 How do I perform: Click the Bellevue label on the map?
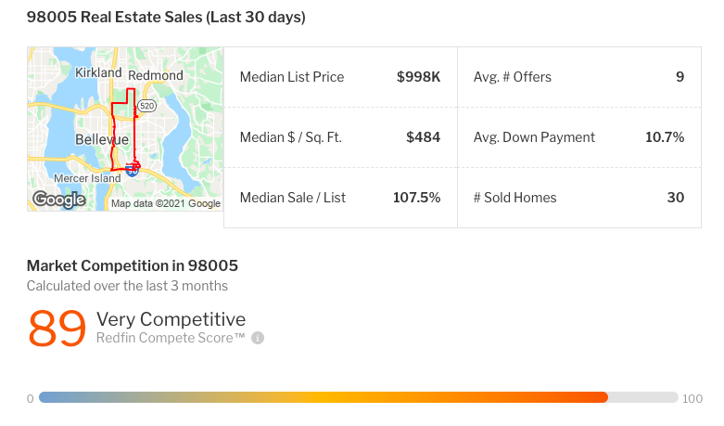[x=102, y=139]
